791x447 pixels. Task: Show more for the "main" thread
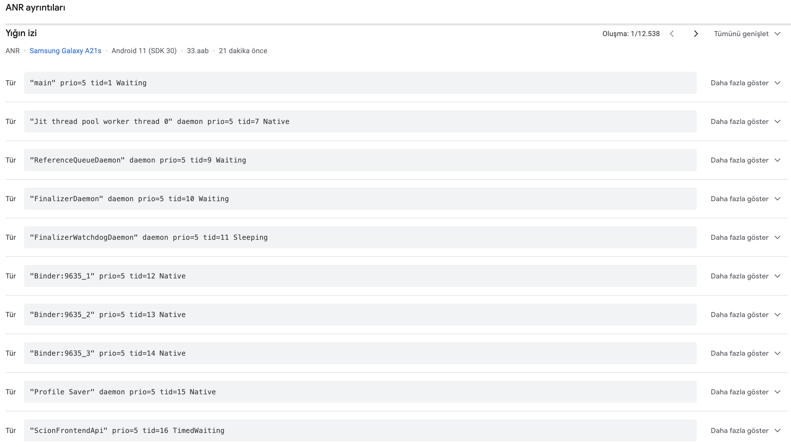(746, 83)
